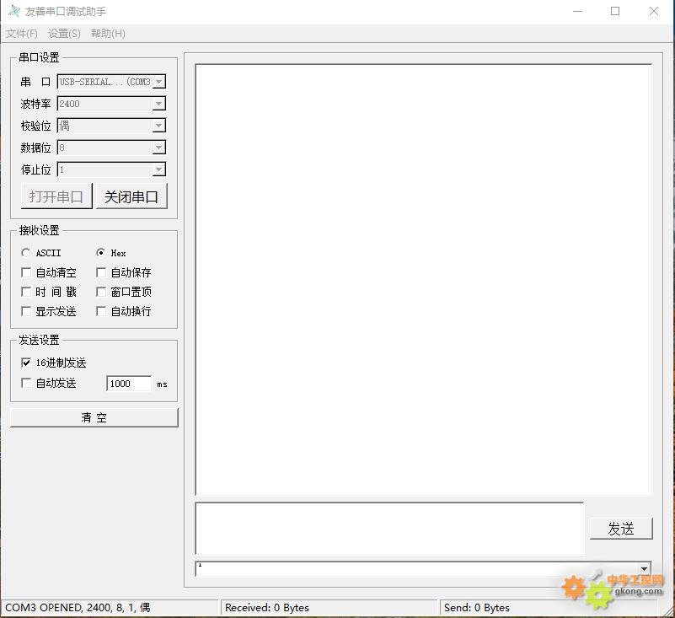
Task: Expand the 校验位 parity dropdown
Action: point(159,126)
